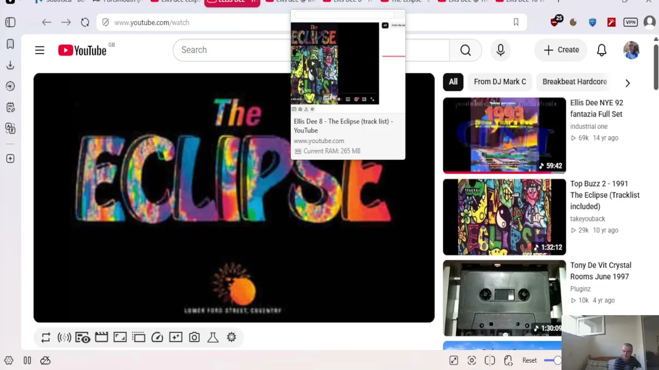The height and width of the screenshot is (370, 659).
Task: Open Vivaldi settings gear in status bar
Action: (9, 360)
